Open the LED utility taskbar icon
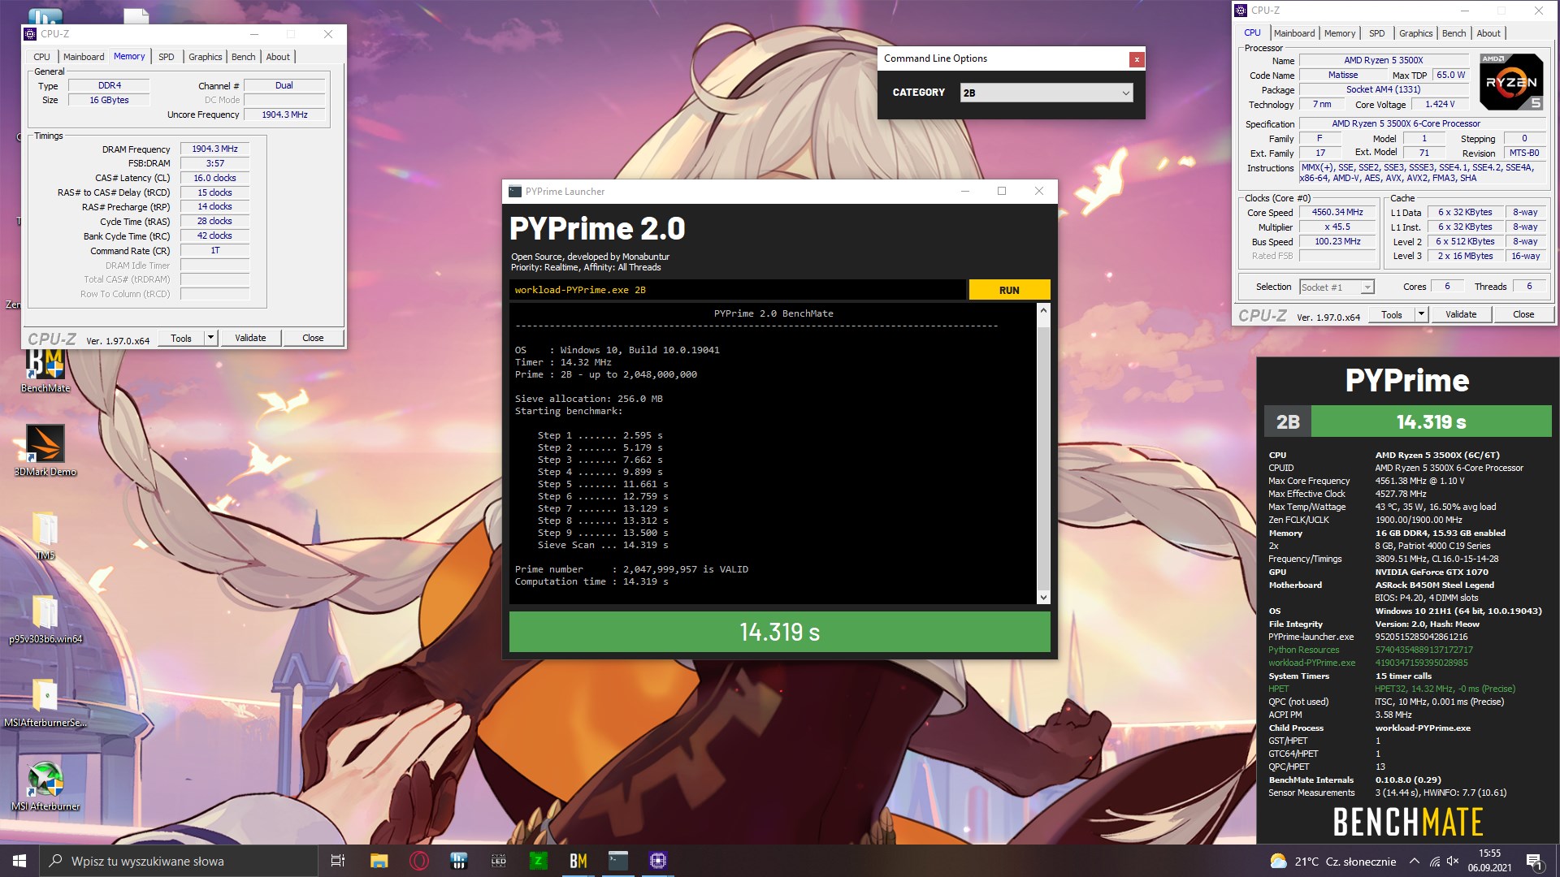This screenshot has width=1560, height=877. [x=499, y=861]
